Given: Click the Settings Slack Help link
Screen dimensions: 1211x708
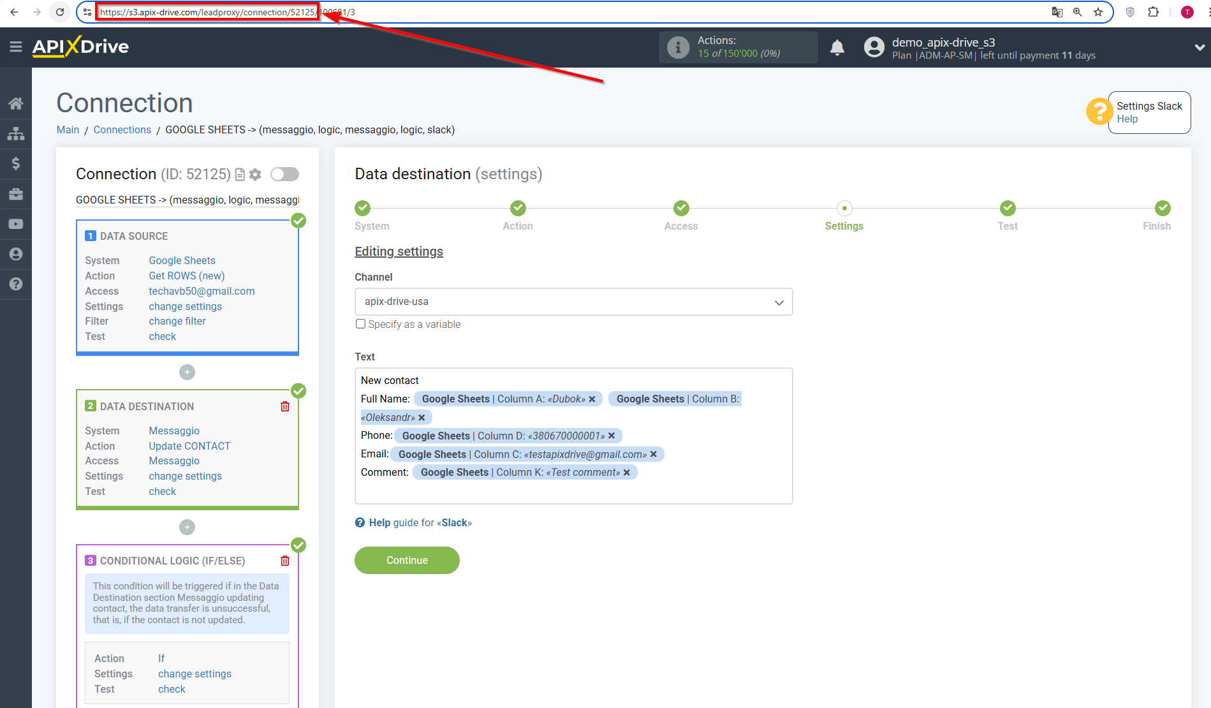Looking at the screenshot, I should tap(1127, 119).
